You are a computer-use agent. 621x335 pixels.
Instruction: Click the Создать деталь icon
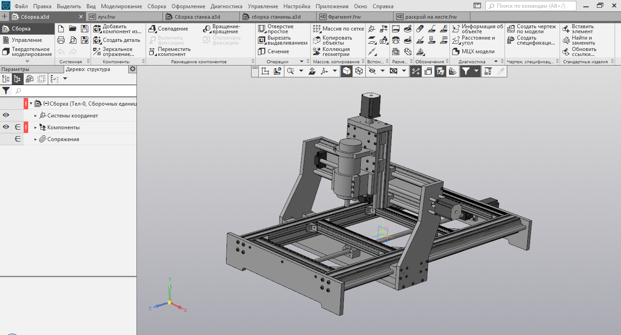pos(116,40)
